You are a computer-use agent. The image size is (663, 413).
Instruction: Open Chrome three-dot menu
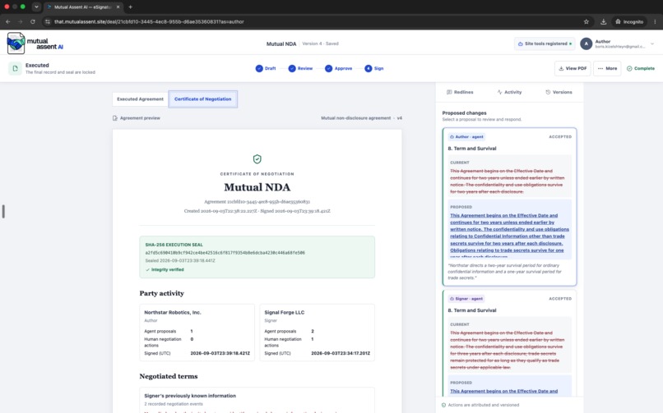(655, 21)
